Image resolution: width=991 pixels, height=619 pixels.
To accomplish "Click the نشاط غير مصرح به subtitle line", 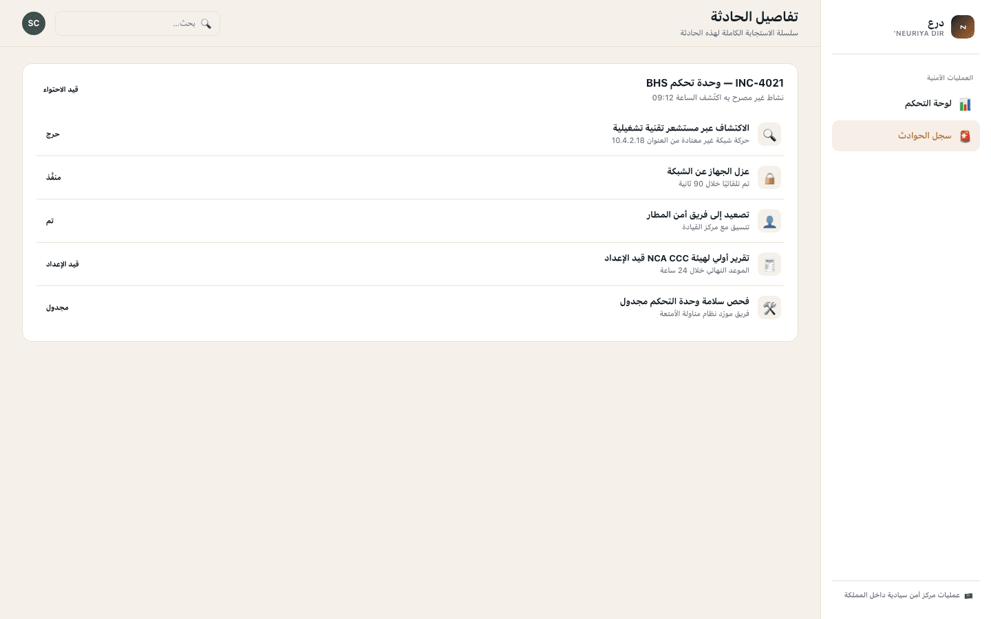I will 718,98.
